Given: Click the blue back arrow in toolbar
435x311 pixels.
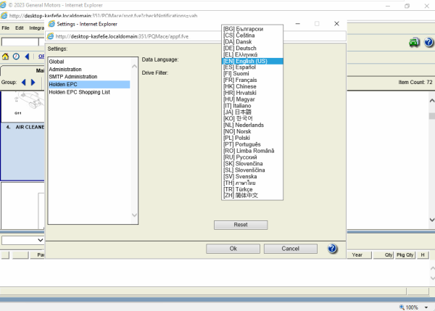Looking at the screenshot, I should point(27,56).
